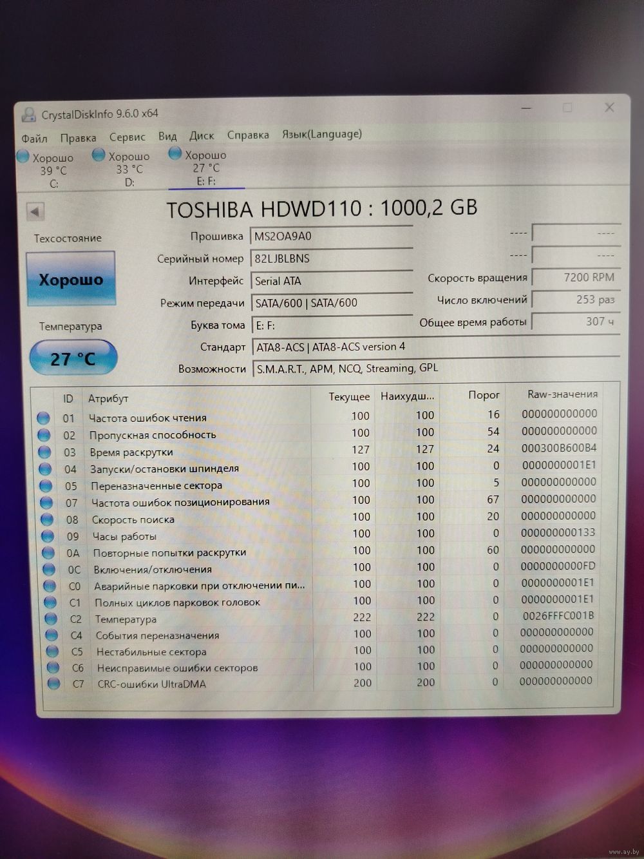
Task: Select the Переназначенные сектора attribute text
Action: tap(156, 486)
